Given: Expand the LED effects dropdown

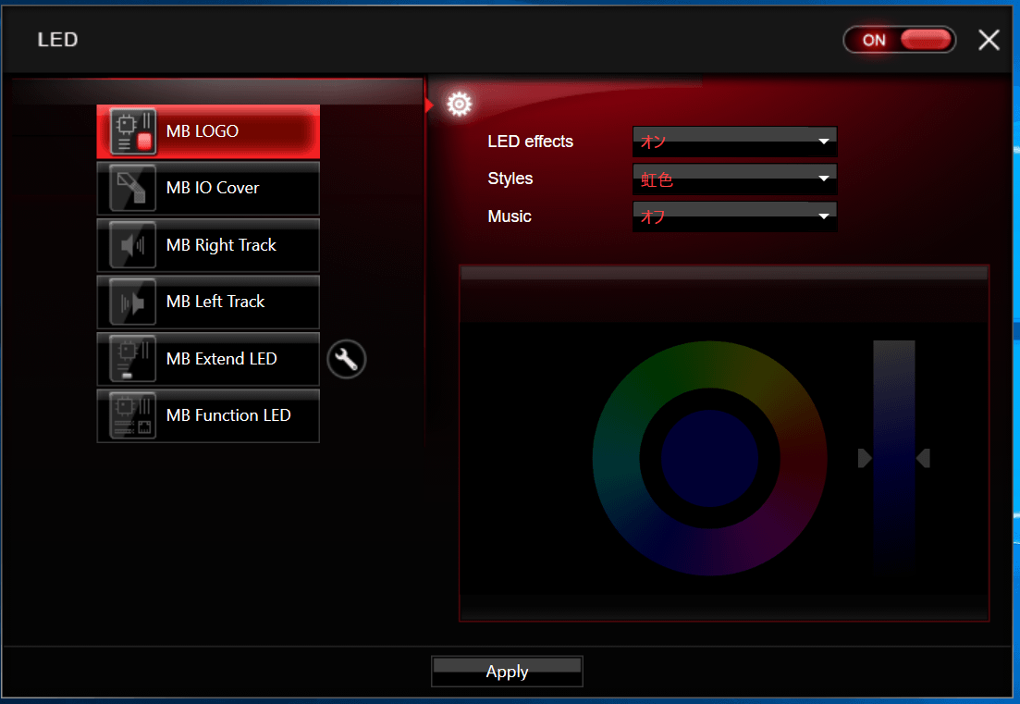Looking at the screenshot, I should [734, 142].
